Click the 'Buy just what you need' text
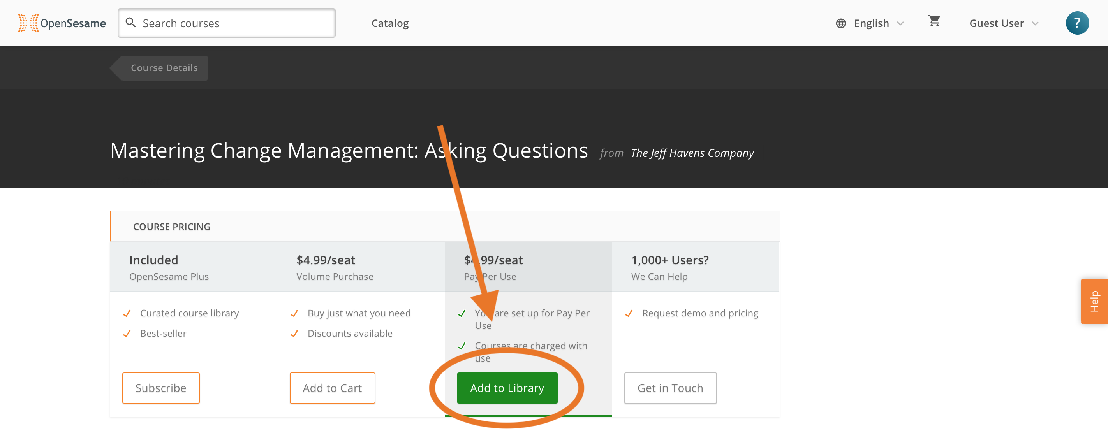Screen dimensions: 1108x432 pyautogui.click(x=359, y=313)
